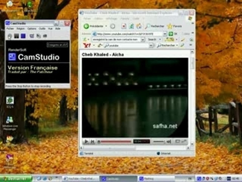Click the Yahoo toolbar pencil edit icon
This screenshot has height=182, width=242.
click(99, 45)
